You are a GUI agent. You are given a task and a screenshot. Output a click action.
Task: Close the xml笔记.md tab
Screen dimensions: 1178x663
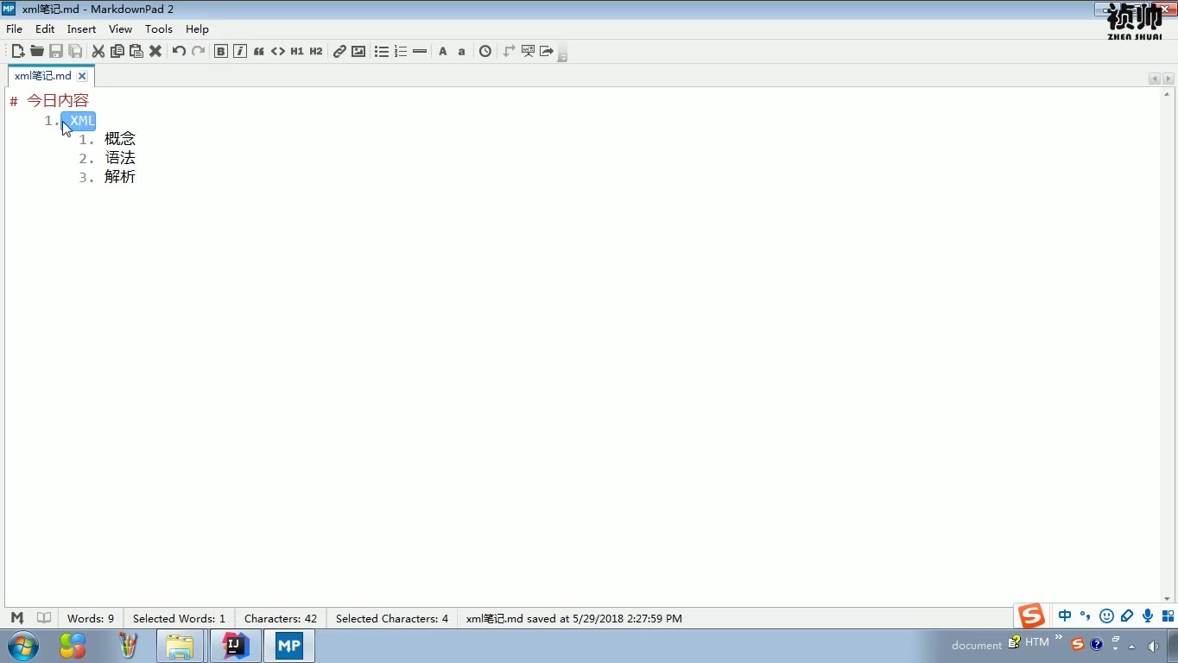click(82, 76)
